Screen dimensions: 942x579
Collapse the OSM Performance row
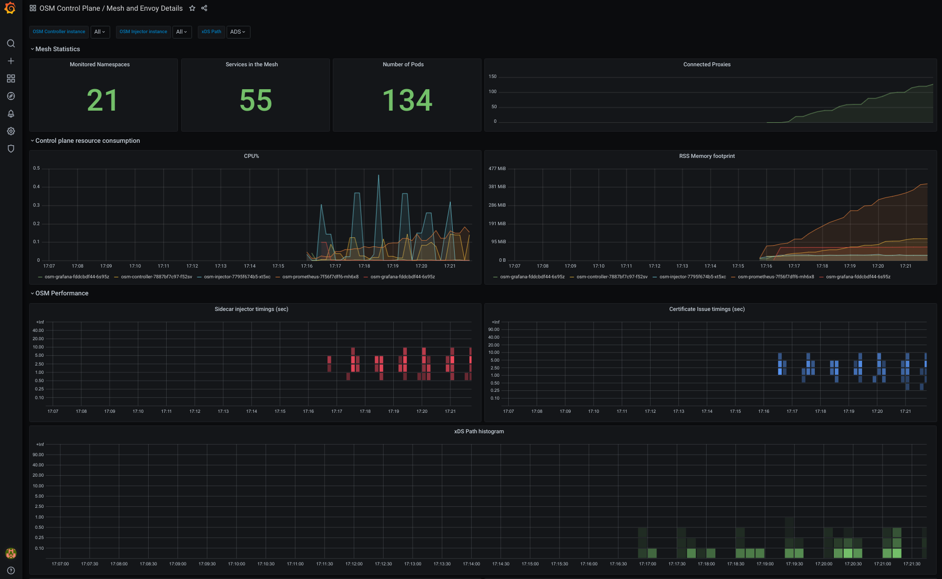(x=61, y=293)
